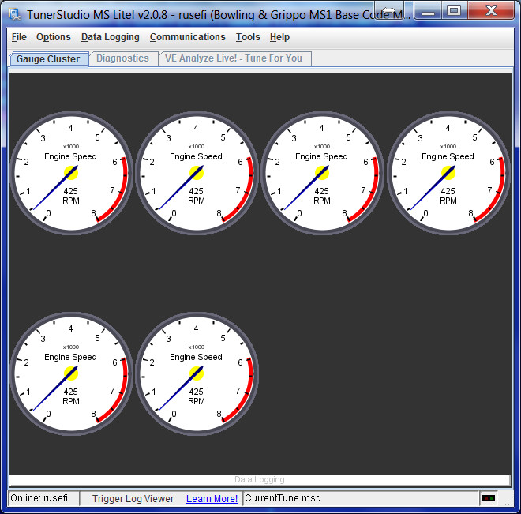Switch to the Diagnostics tab
521x514 pixels.
pyautogui.click(x=122, y=58)
